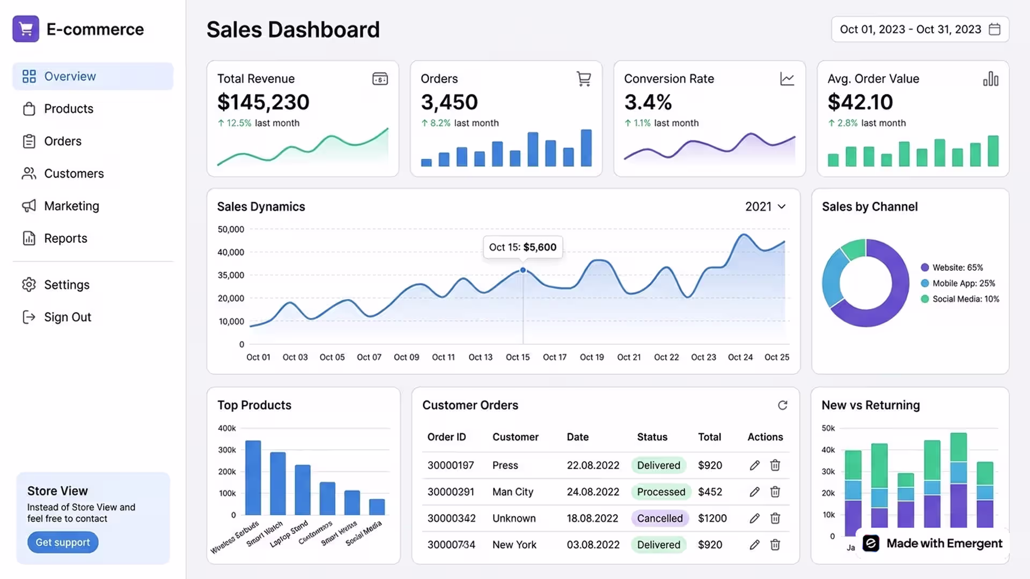
Task: Click the Customers people icon
Action: (29, 174)
